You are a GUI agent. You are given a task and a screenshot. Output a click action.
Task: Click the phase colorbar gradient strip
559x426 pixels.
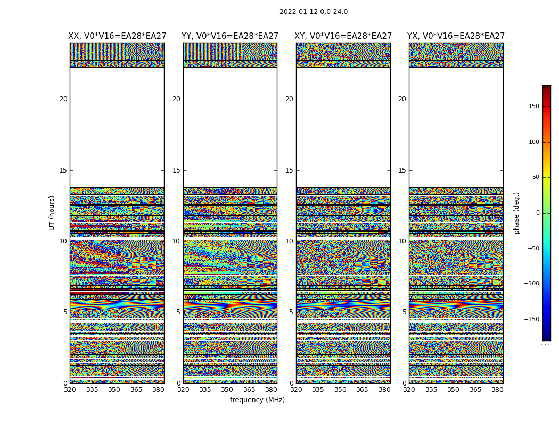(x=547, y=213)
